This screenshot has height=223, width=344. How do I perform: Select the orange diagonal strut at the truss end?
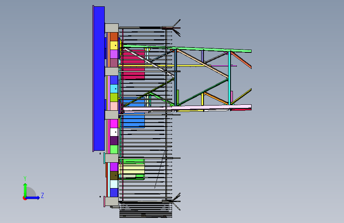point(241,60)
